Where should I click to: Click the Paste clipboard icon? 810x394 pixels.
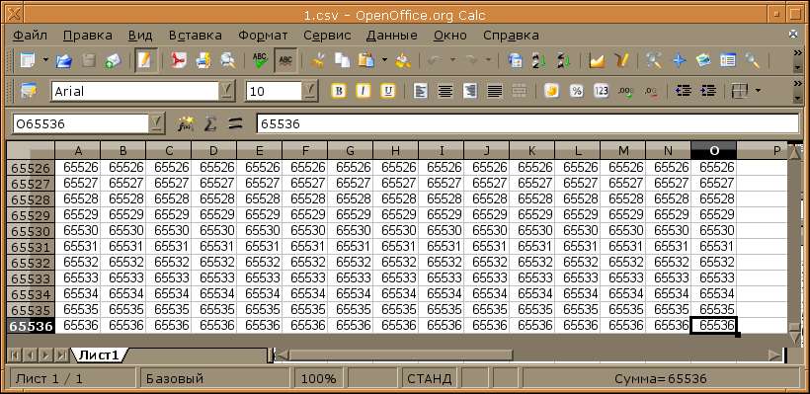tap(366, 61)
